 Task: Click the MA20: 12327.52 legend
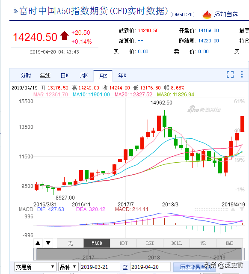tap(133, 95)
